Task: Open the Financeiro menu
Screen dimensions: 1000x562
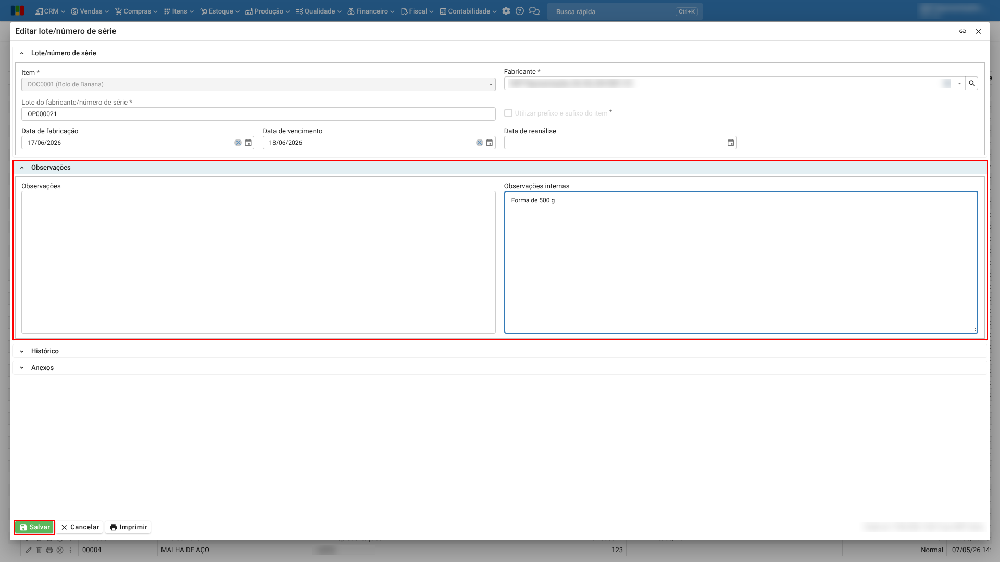Action: [x=371, y=11]
